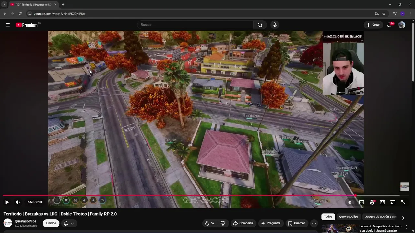Click the Preguntar ask button
The image size is (415, 233).
tap(270, 223)
